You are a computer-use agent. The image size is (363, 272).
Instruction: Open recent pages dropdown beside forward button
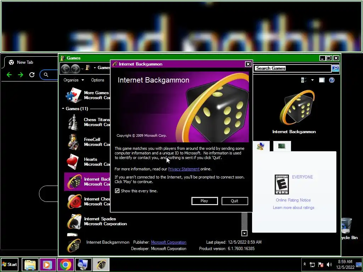(x=82, y=69)
